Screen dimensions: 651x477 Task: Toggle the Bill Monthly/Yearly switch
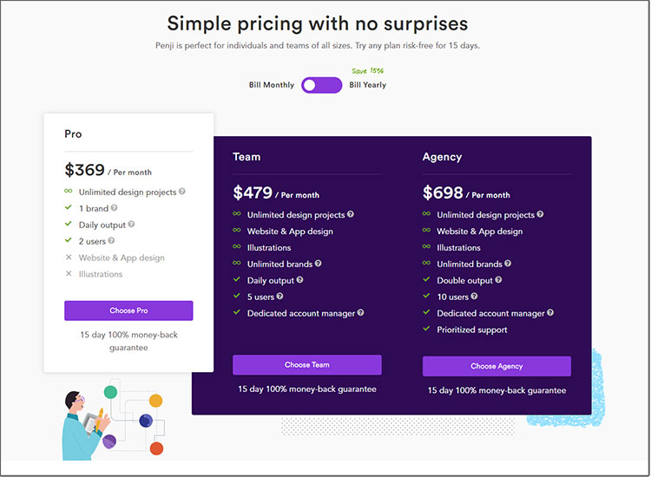click(x=322, y=85)
